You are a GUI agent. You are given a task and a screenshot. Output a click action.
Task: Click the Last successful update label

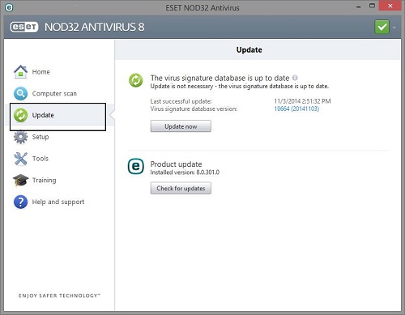pos(181,101)
